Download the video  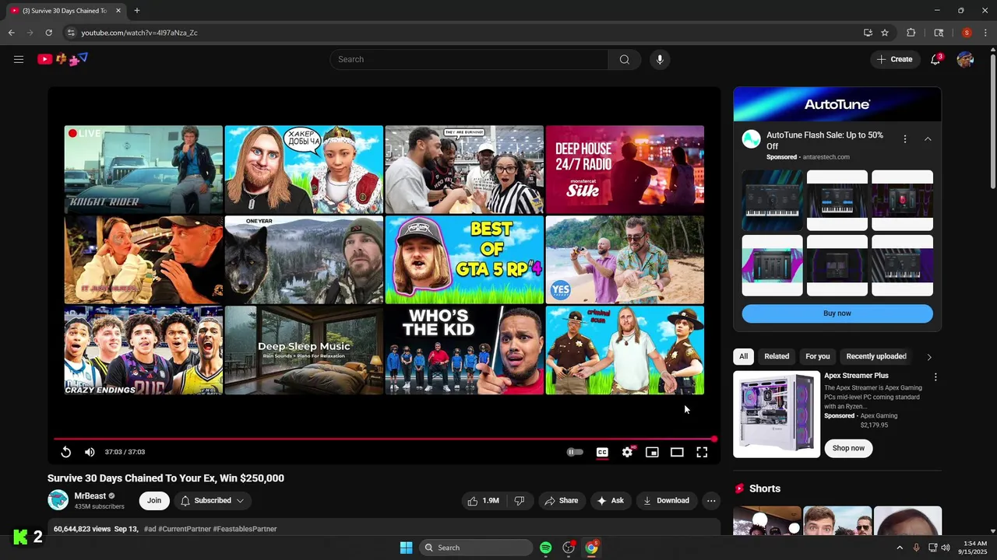coord(666,501)
